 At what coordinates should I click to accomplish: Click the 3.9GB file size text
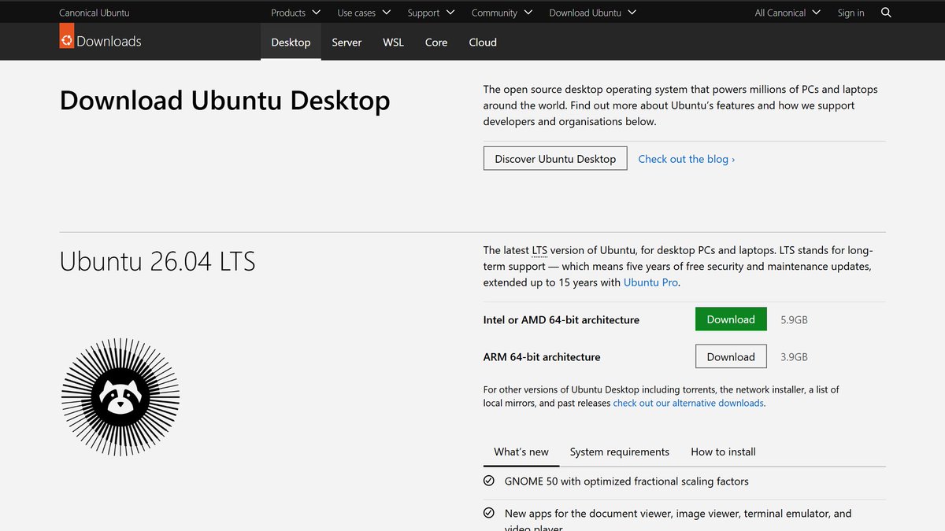[x=794, y=357]
